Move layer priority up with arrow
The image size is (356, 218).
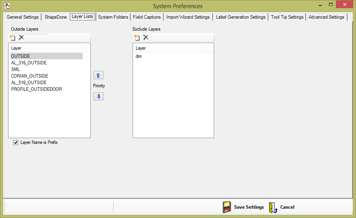(x=99, y=75)
